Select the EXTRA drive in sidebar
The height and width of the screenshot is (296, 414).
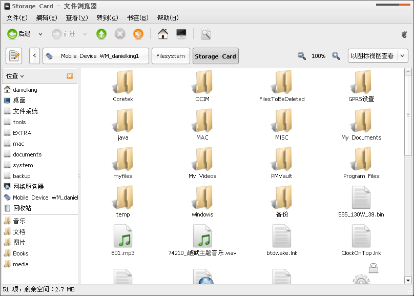pyautogui.click(x=40, y=133)
